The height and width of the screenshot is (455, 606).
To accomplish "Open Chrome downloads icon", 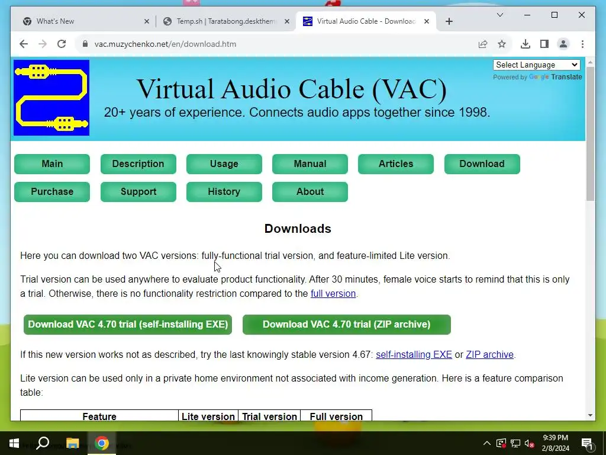I will [x=526, y=44].
